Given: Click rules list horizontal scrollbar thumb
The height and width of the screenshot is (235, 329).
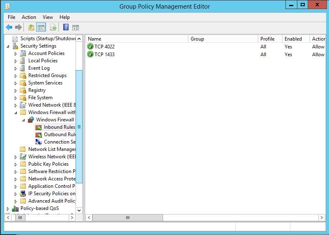Looking at the screenshot, I should point(128,218).
